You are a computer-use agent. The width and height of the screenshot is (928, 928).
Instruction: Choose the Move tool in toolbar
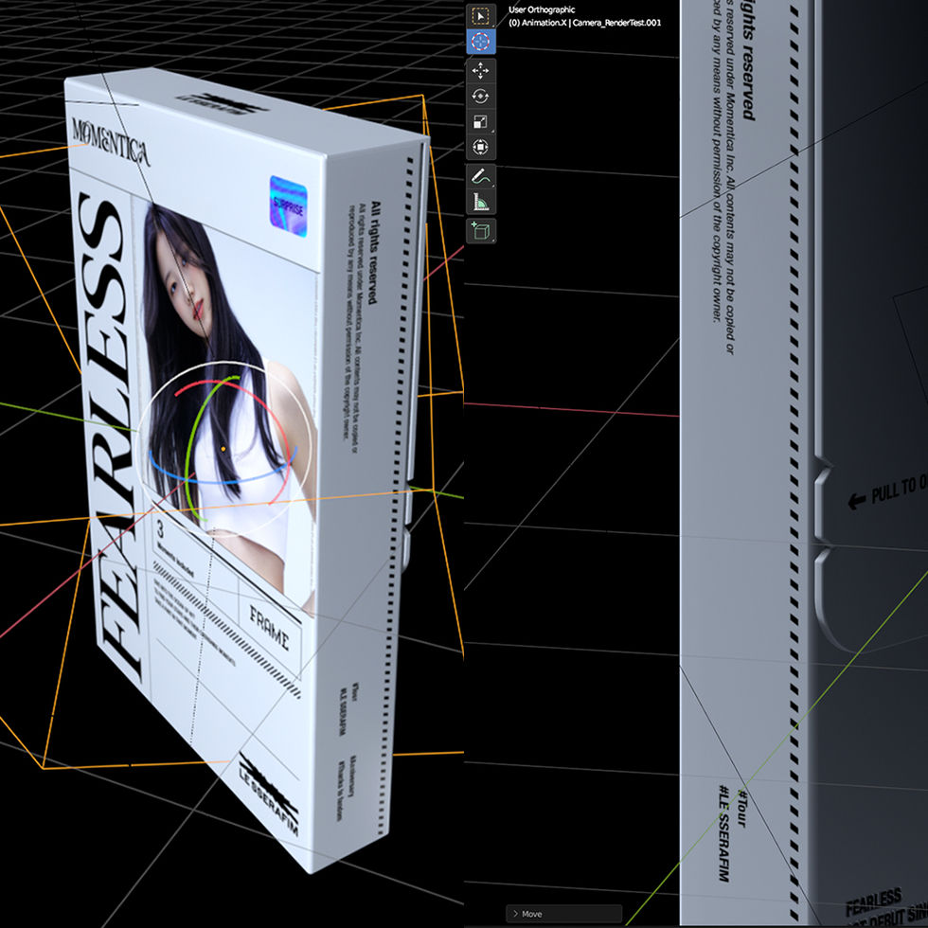[x=481, y=71]
